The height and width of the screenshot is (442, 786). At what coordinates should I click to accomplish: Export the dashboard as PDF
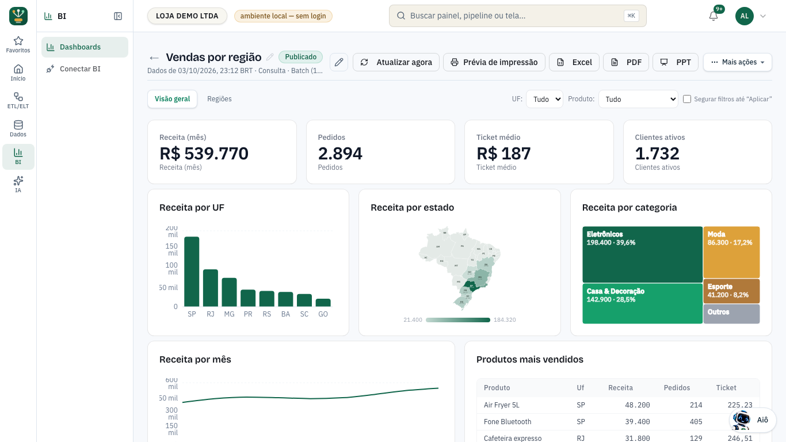coord(626,62)
